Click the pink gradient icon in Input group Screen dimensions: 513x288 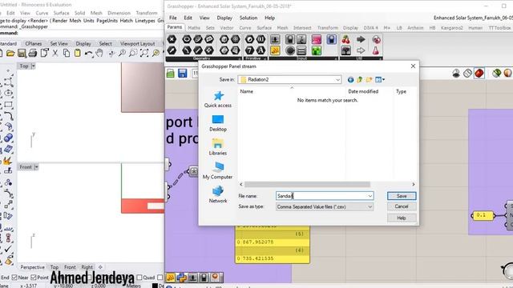point(317,39)
